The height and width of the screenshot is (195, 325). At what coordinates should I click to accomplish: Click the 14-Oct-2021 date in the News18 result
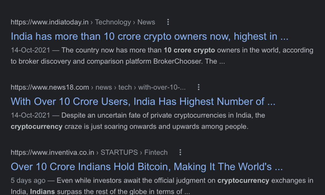tap(31, 115)
